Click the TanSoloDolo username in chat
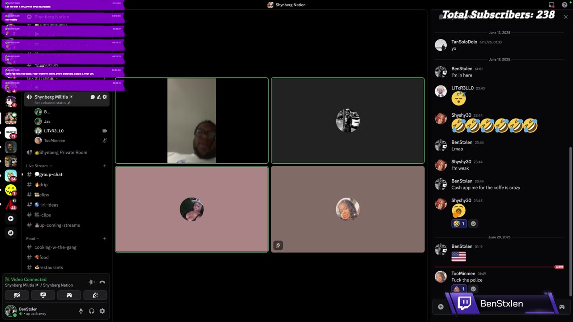Image resolution: width=573 pixels, height=322 pixels. (464, 42)
